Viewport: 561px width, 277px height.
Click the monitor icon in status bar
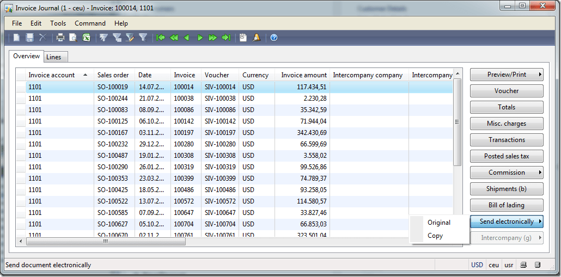point(523,265)
